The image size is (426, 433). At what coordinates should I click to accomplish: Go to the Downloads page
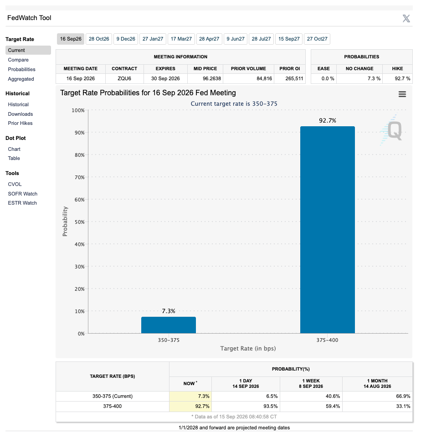pos(21,114)
